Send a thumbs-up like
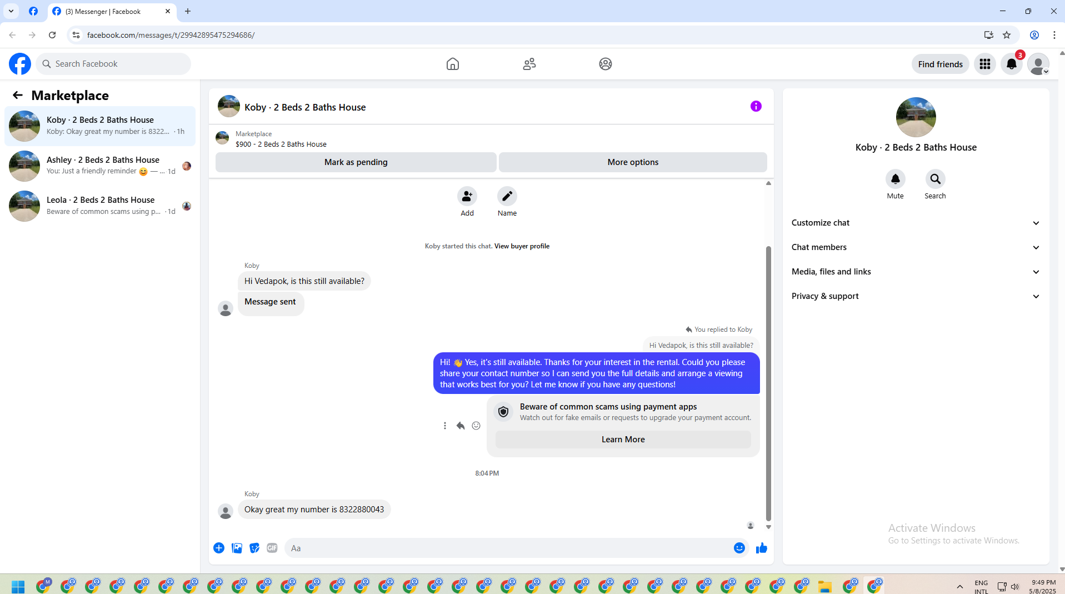The height and width of the screenshot is (594, 1065). coord(762,548)
